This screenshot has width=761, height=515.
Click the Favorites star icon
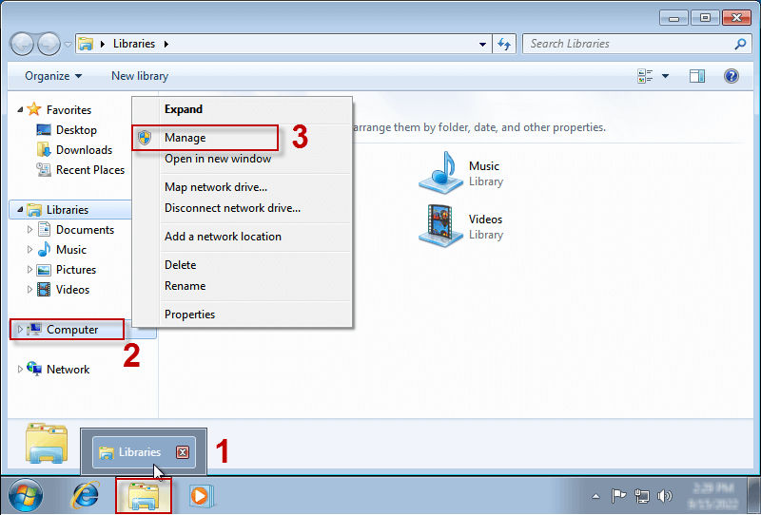34,109
